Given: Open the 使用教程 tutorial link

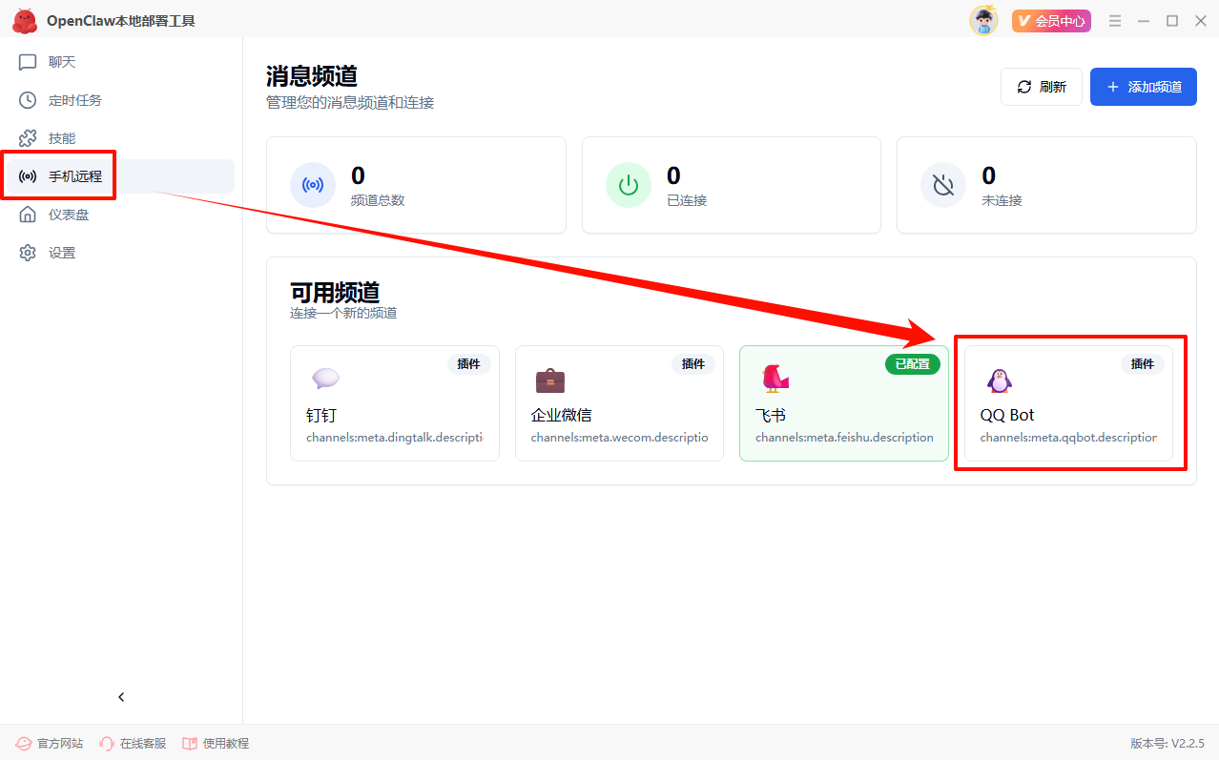Looking at the screenshot, I should [x=216, y=743].
